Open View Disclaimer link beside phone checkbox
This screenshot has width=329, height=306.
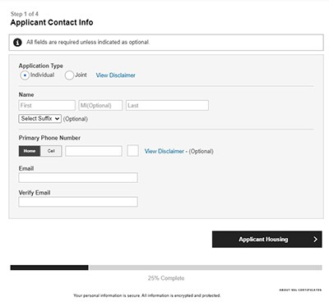click(164, 151)
